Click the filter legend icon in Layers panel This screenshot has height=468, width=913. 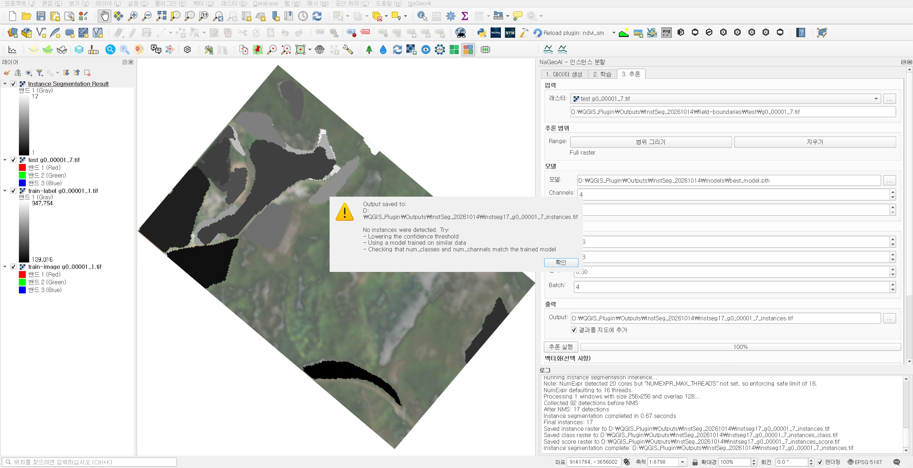click(40, 73)
